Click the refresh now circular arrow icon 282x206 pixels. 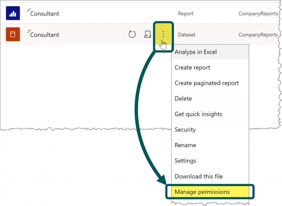pos(132,34)
